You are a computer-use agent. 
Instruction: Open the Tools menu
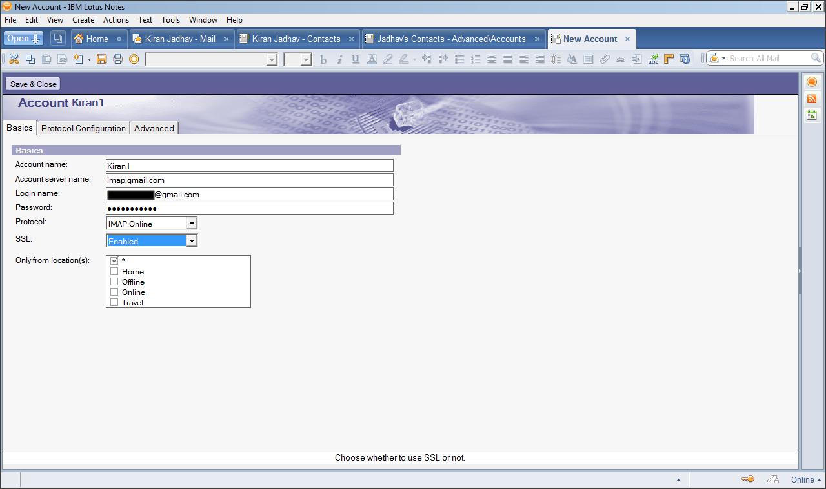pos(171,20)
